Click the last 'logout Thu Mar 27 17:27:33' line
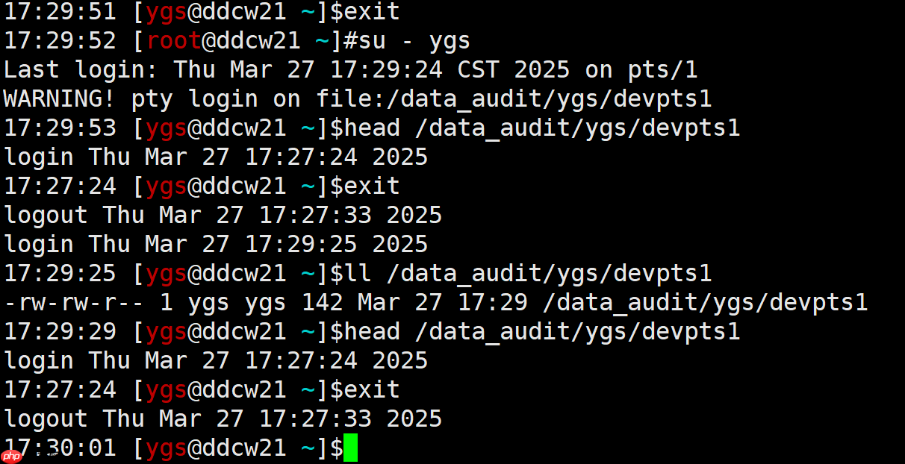The width and height of the screenshot is (905, 464). [x=223, y=418]
